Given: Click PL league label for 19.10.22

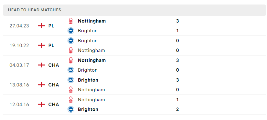Looking at the screenshot, I should [x=51, y=45].
